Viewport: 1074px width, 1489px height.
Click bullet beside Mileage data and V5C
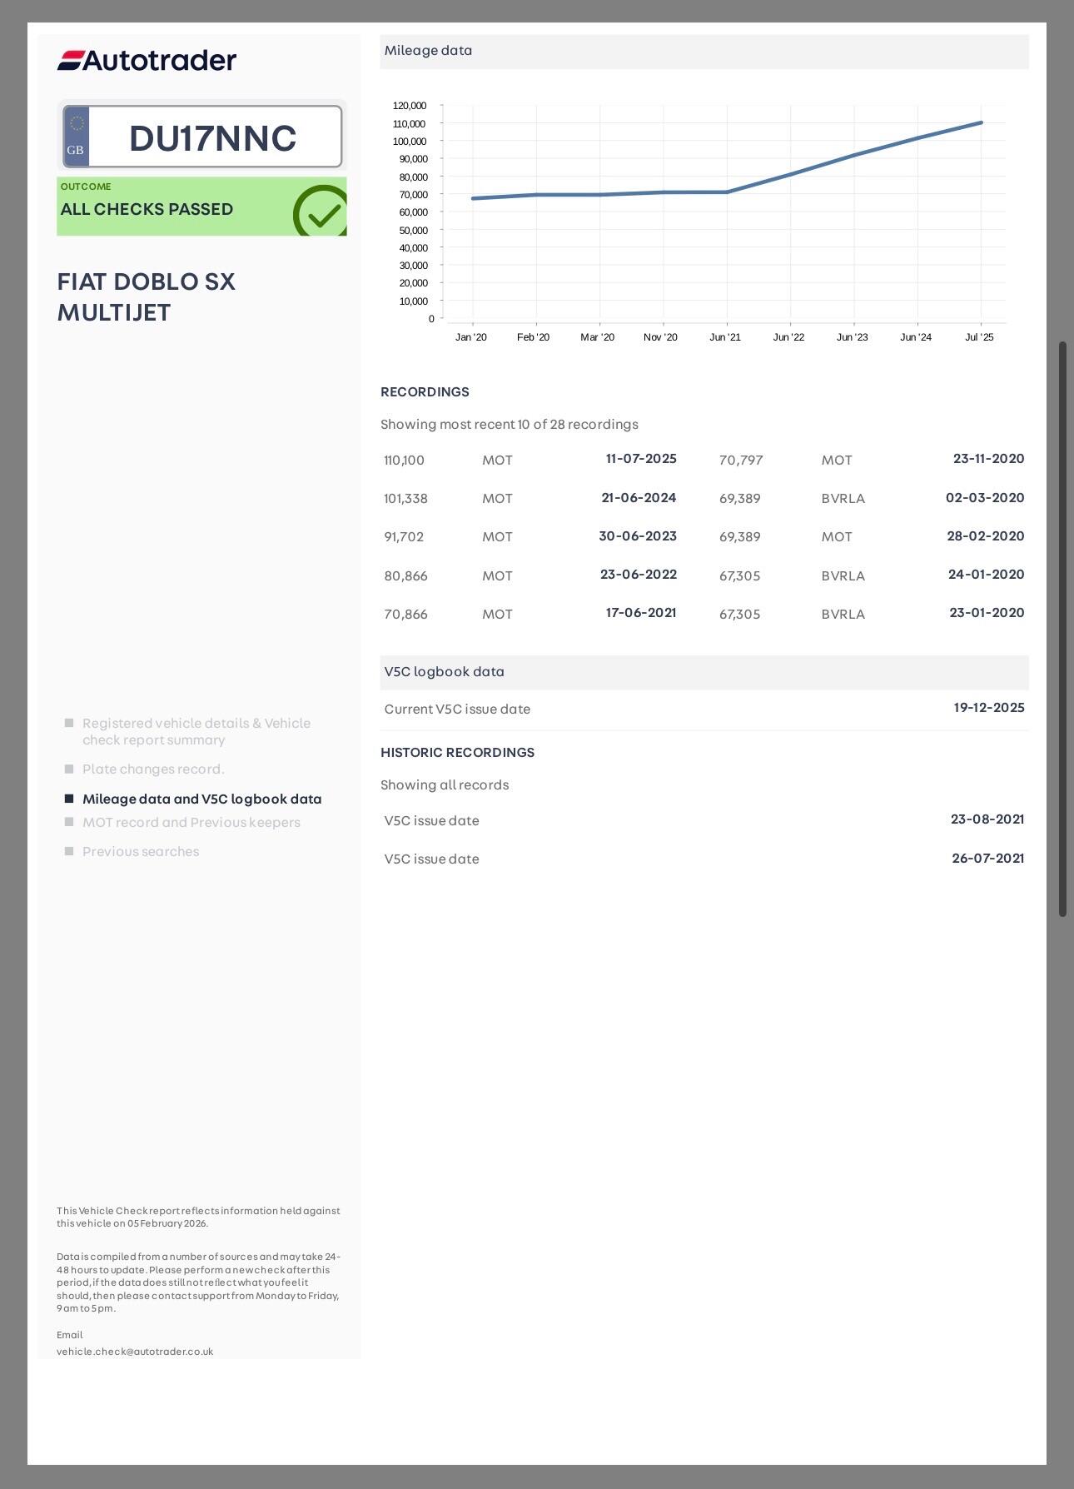point(69,799)
